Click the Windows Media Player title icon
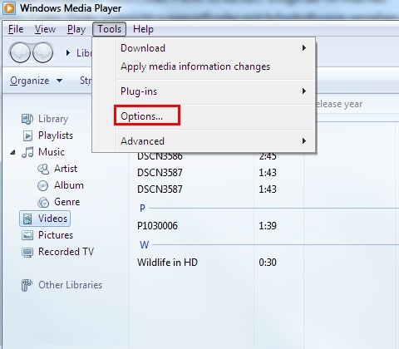Viewport: 399px width, 349px height. pos(9,8)
